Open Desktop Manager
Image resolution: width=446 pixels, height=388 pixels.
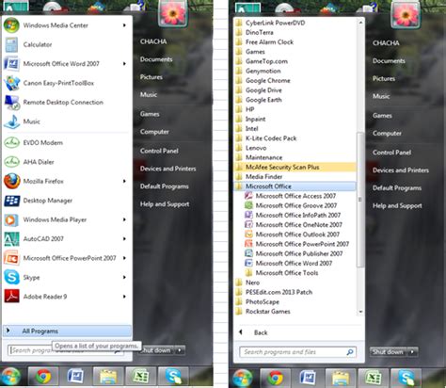[x=67, y=201]
